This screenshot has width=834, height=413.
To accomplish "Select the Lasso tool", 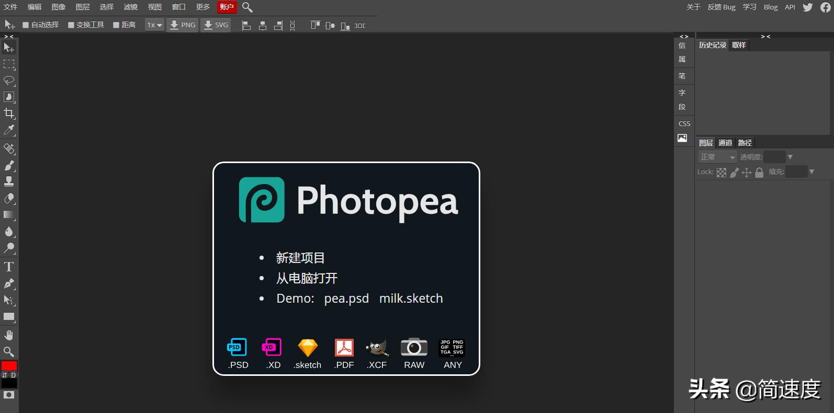I will pos(9,81).
